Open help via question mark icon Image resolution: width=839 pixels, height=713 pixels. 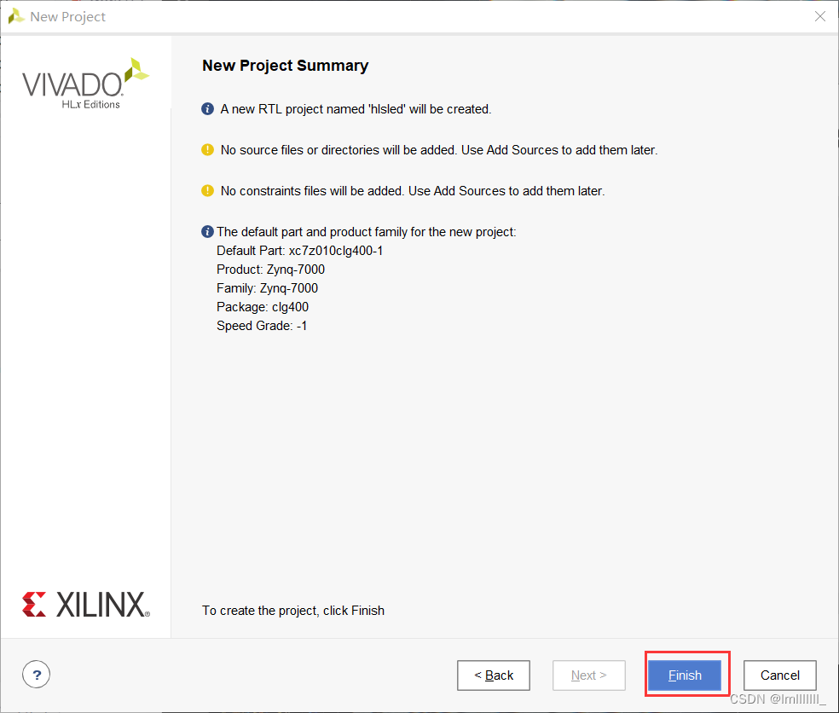click(x=37, y=675)
